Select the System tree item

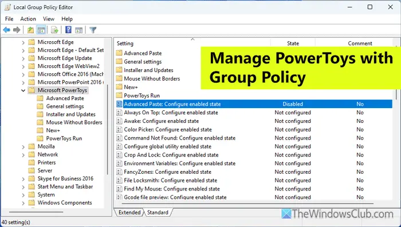(46, 195)
